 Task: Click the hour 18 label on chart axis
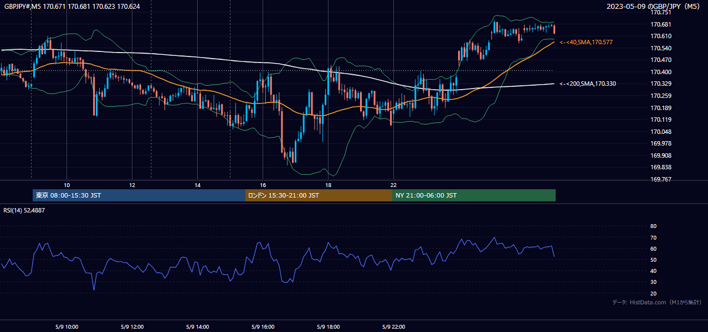[328, 185]
